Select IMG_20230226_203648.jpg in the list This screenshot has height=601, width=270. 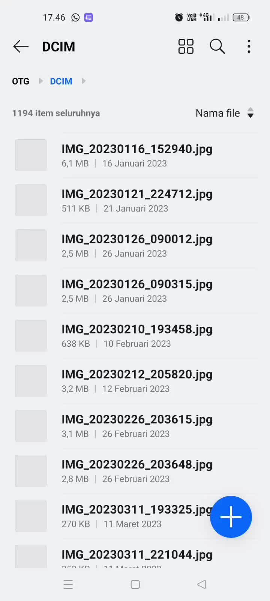coord(136,471)
